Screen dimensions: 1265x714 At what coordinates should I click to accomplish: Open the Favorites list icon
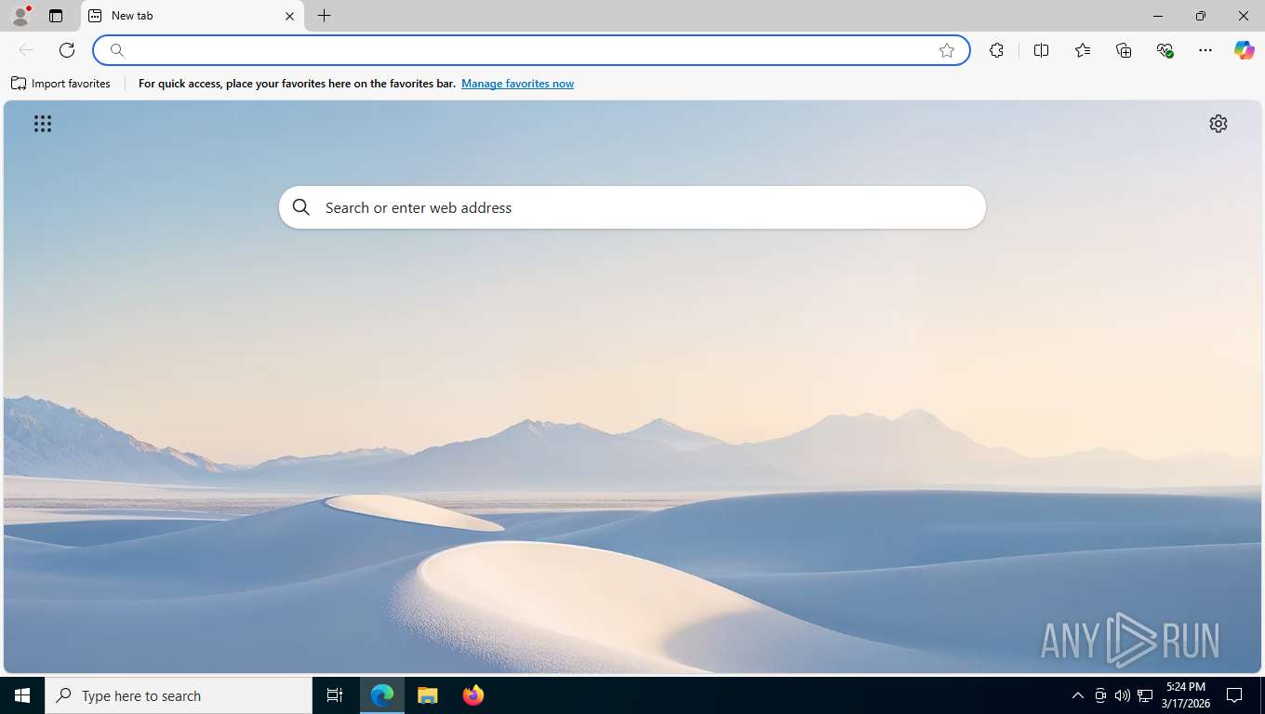[1083, 50]
